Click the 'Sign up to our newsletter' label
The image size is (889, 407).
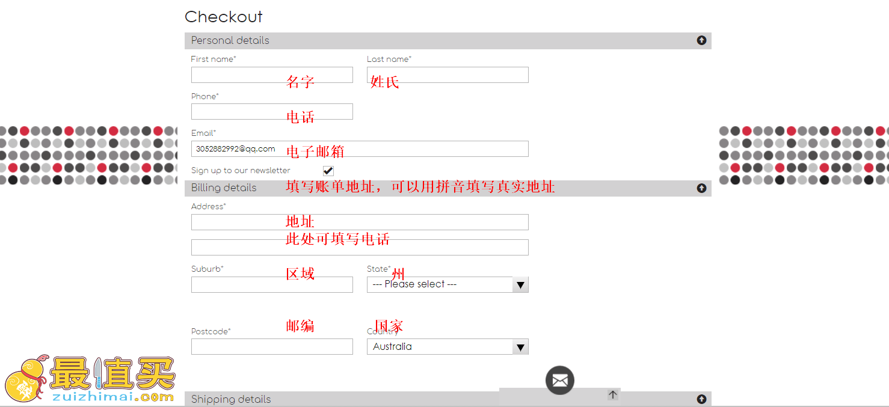pos(241,171)
